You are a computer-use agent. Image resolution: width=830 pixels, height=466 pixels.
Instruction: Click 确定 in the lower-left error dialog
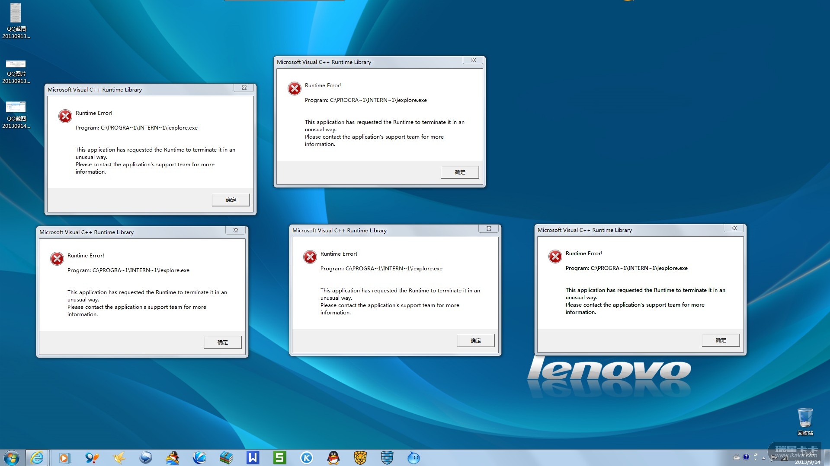pos(223,342)
